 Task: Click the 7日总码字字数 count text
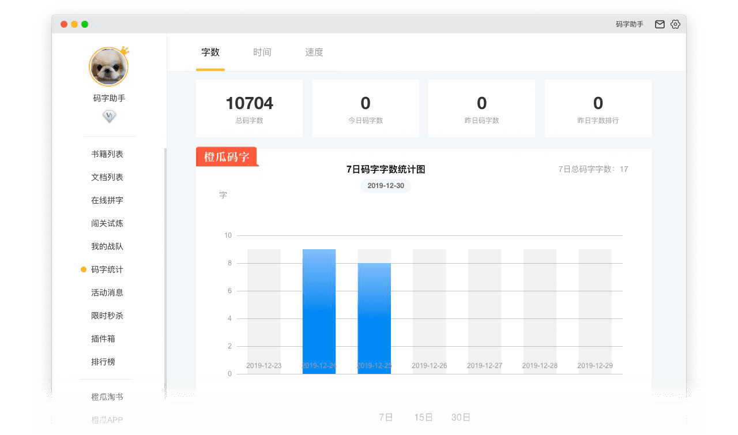coord(592,169)
